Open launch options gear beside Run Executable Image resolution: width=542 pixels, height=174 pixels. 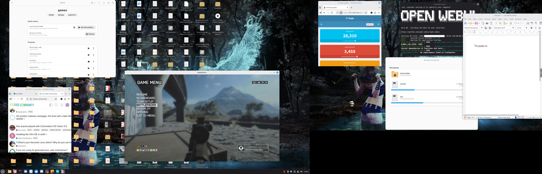(x=74, y=27)
